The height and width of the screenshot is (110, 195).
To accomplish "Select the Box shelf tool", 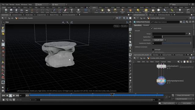I will coord(6,11).
